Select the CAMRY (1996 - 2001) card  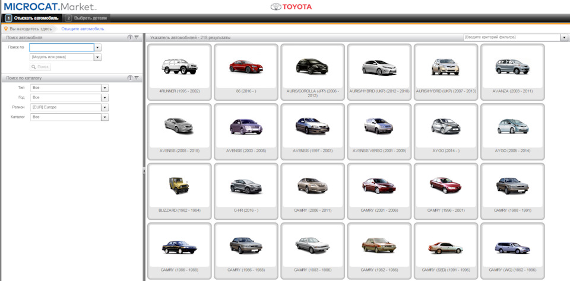tap(446, 191)
